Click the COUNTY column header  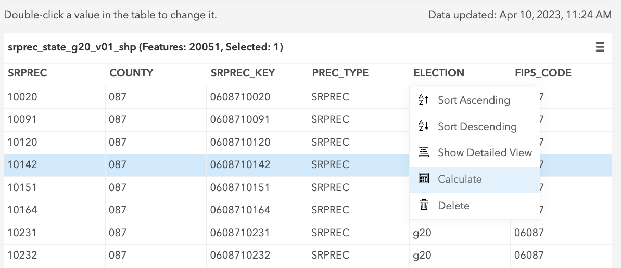(131, 73)
